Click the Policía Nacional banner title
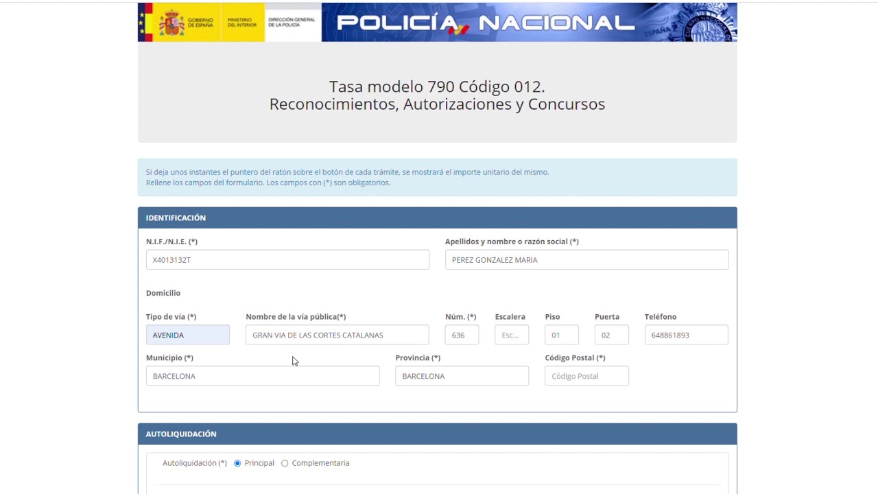Viewport: 878px width, 494px height. pyautogui.click(x=486, y=23)
